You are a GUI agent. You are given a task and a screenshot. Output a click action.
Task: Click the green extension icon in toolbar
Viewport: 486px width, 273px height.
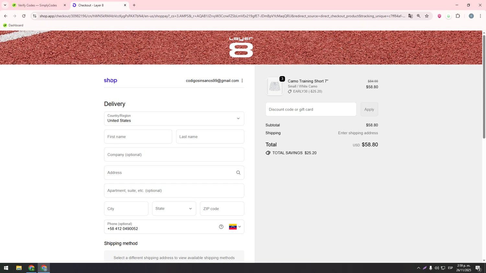coord(448,16)
